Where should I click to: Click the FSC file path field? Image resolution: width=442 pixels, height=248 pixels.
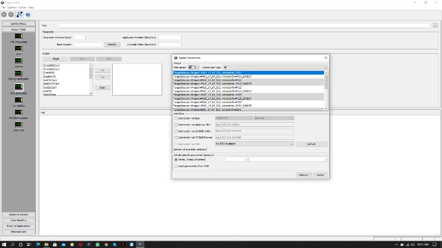[x=244, y=26]
